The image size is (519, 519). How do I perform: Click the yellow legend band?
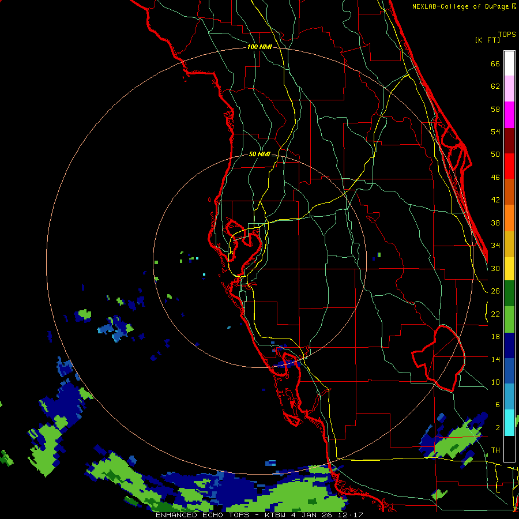pyautogui.click(x=509, y=269)
